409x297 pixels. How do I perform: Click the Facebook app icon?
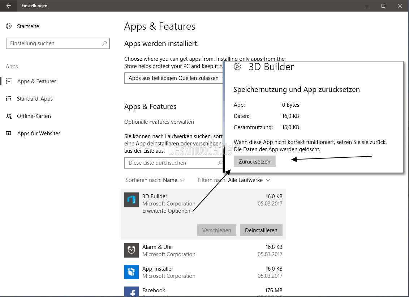[132, 292]
